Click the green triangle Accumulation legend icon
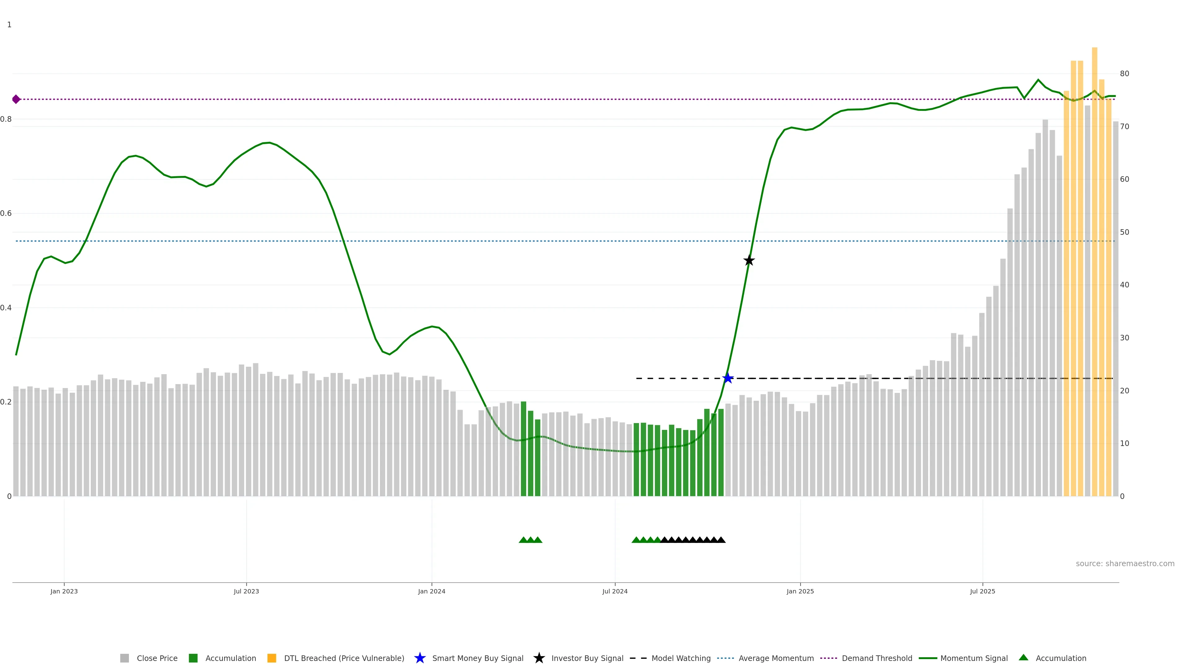1190x669 pixels. (x=1023, y=658)
